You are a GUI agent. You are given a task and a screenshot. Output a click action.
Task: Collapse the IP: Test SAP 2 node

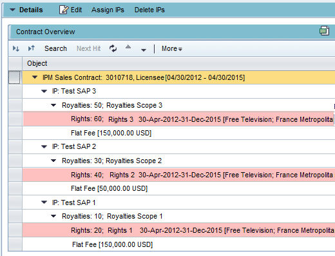[44, 147]
